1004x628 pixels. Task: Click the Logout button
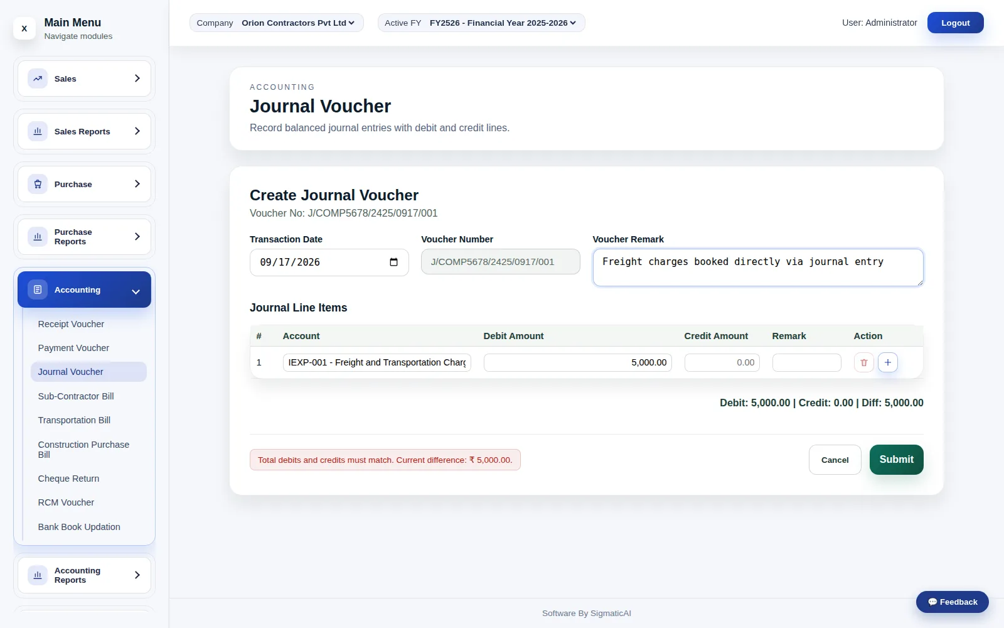955,23
